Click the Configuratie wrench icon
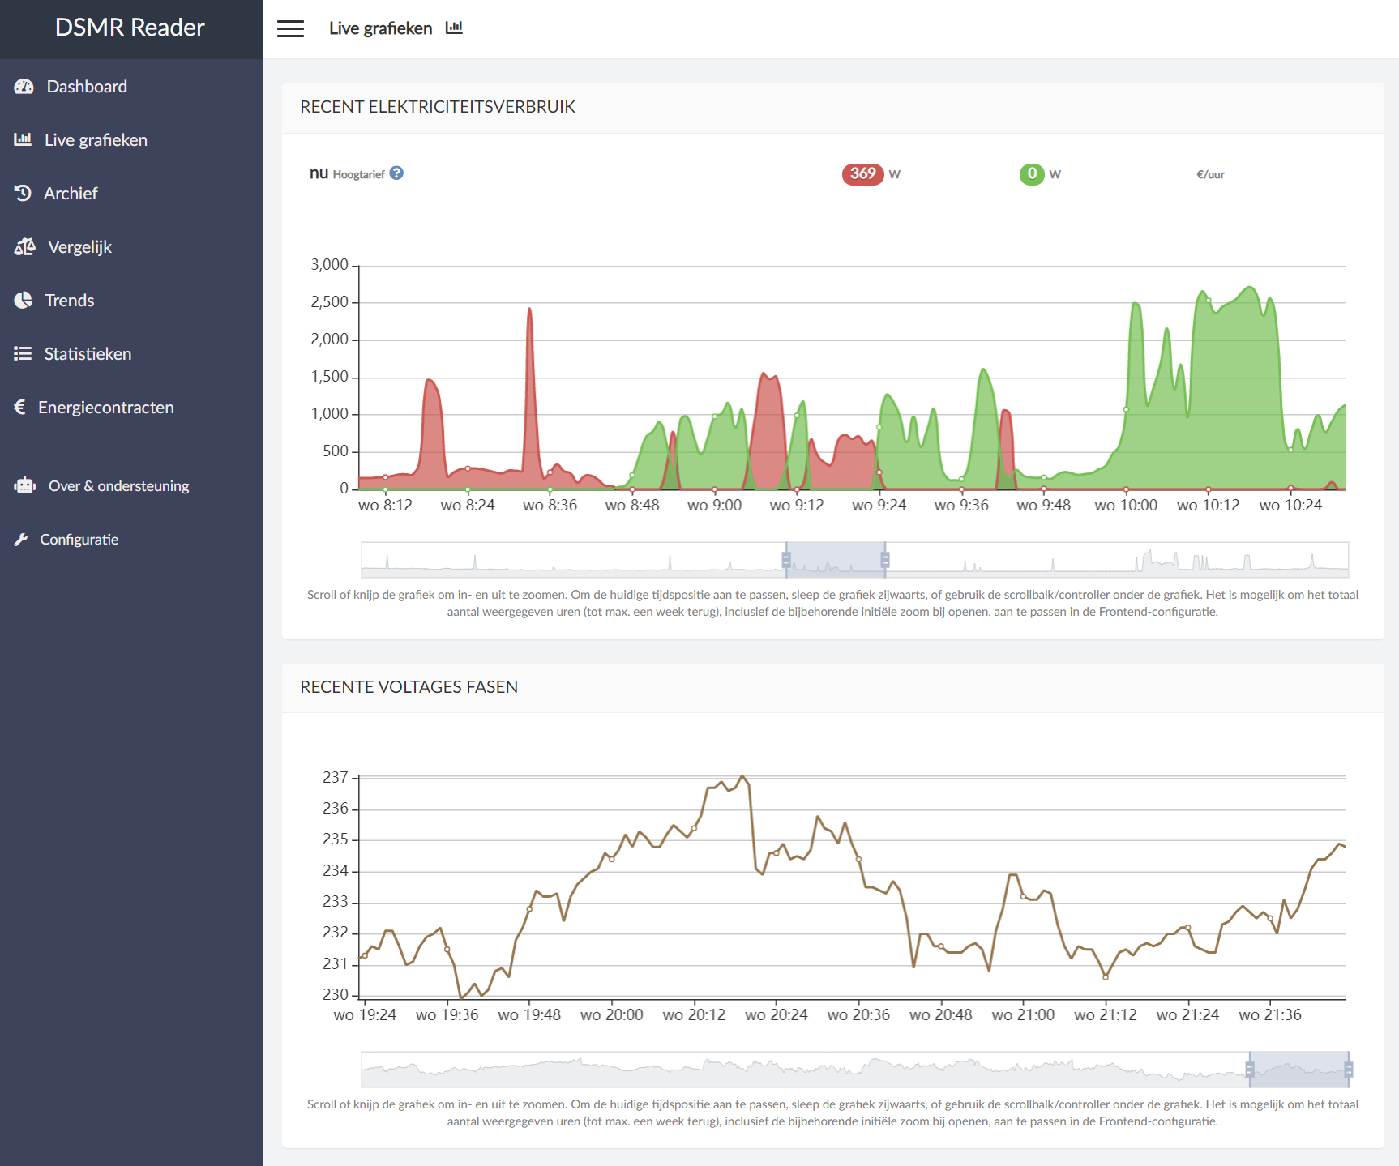Image resolution: width=1399 pixels, height=1166 pixels. [x=21, y=540]
